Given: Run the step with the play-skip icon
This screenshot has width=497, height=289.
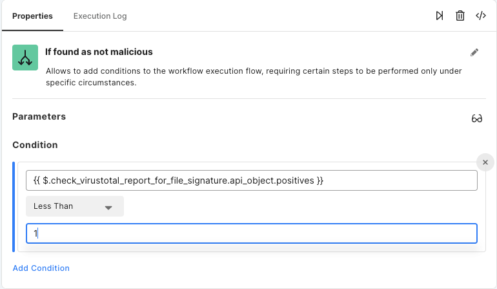Looking at the screenshot, I should tap(440, 16).
